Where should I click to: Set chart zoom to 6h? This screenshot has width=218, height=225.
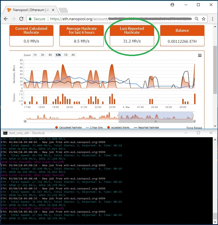(50, 55)
